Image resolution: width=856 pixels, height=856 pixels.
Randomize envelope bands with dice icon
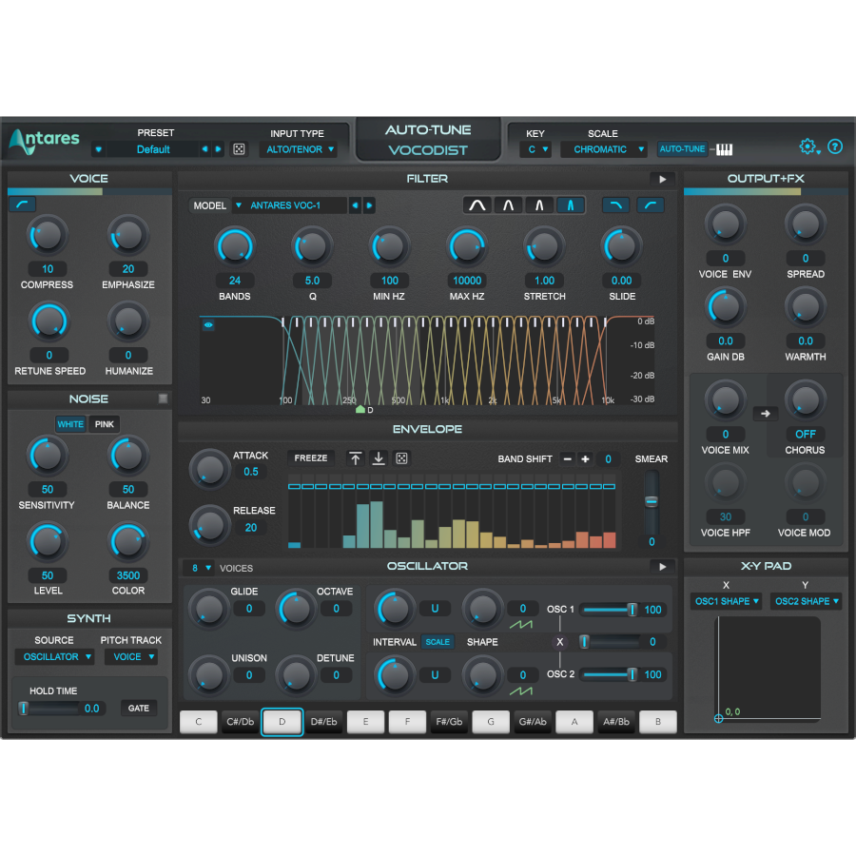point(401,458)
